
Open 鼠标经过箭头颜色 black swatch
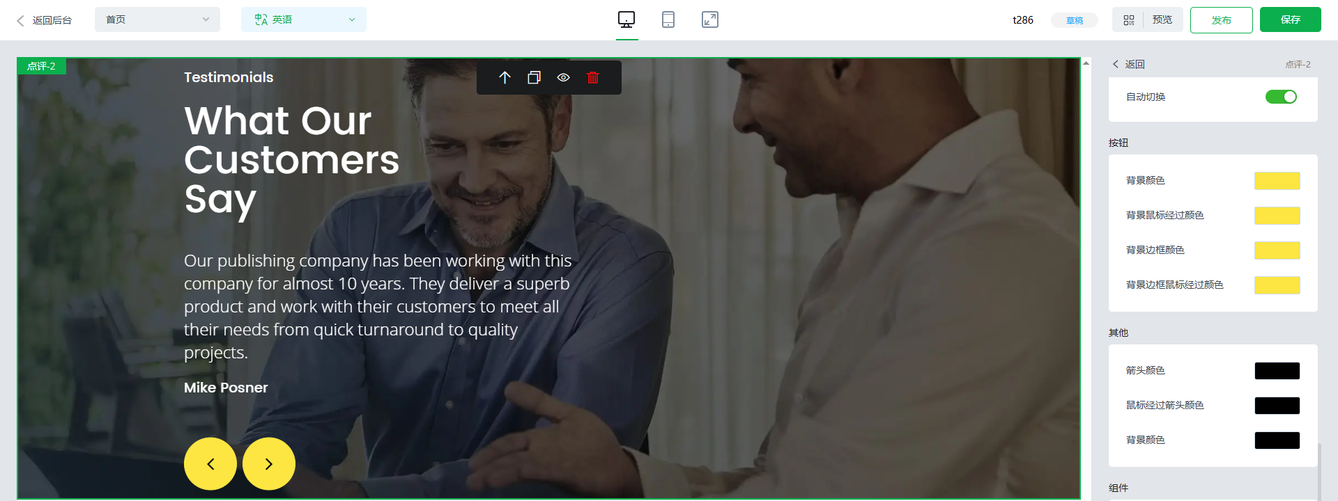[1277, 406]
